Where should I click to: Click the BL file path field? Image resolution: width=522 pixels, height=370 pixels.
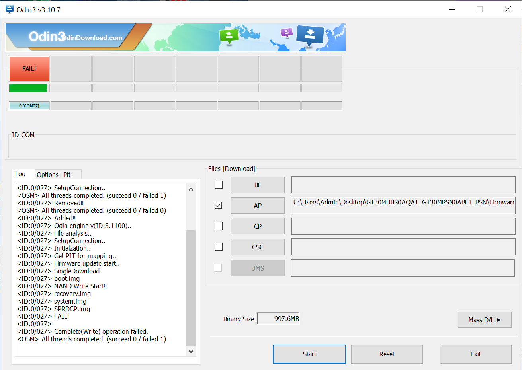point(403,185)
